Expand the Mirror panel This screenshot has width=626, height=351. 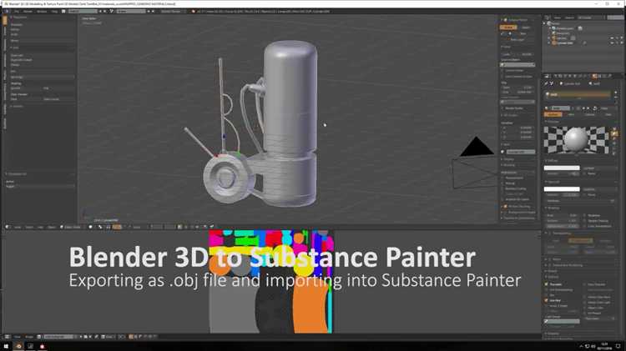556,259
